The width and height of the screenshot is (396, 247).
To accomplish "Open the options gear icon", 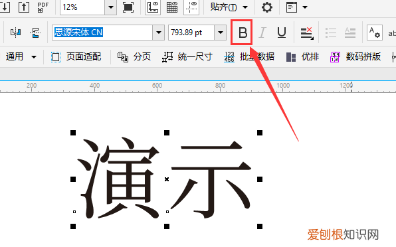I will point(267,7).
